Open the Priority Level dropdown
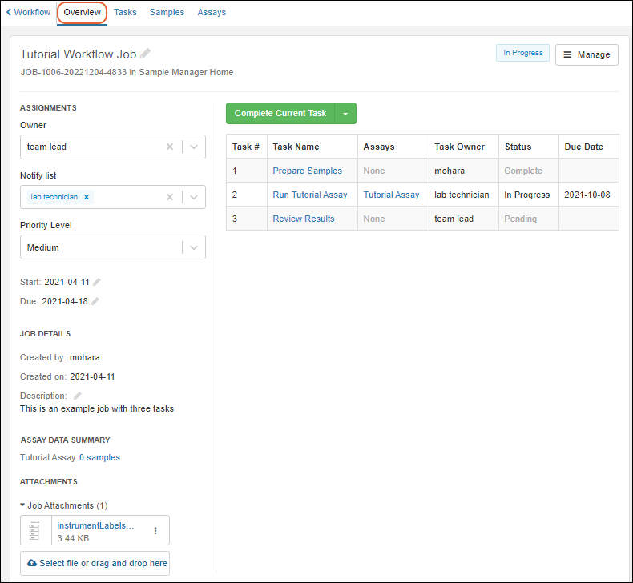633x583 pixels. point(194,247)
